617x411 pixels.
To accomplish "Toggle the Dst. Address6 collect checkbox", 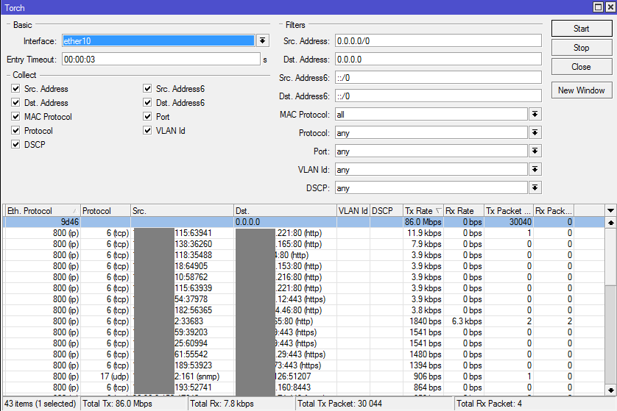I will coord(147,102).
